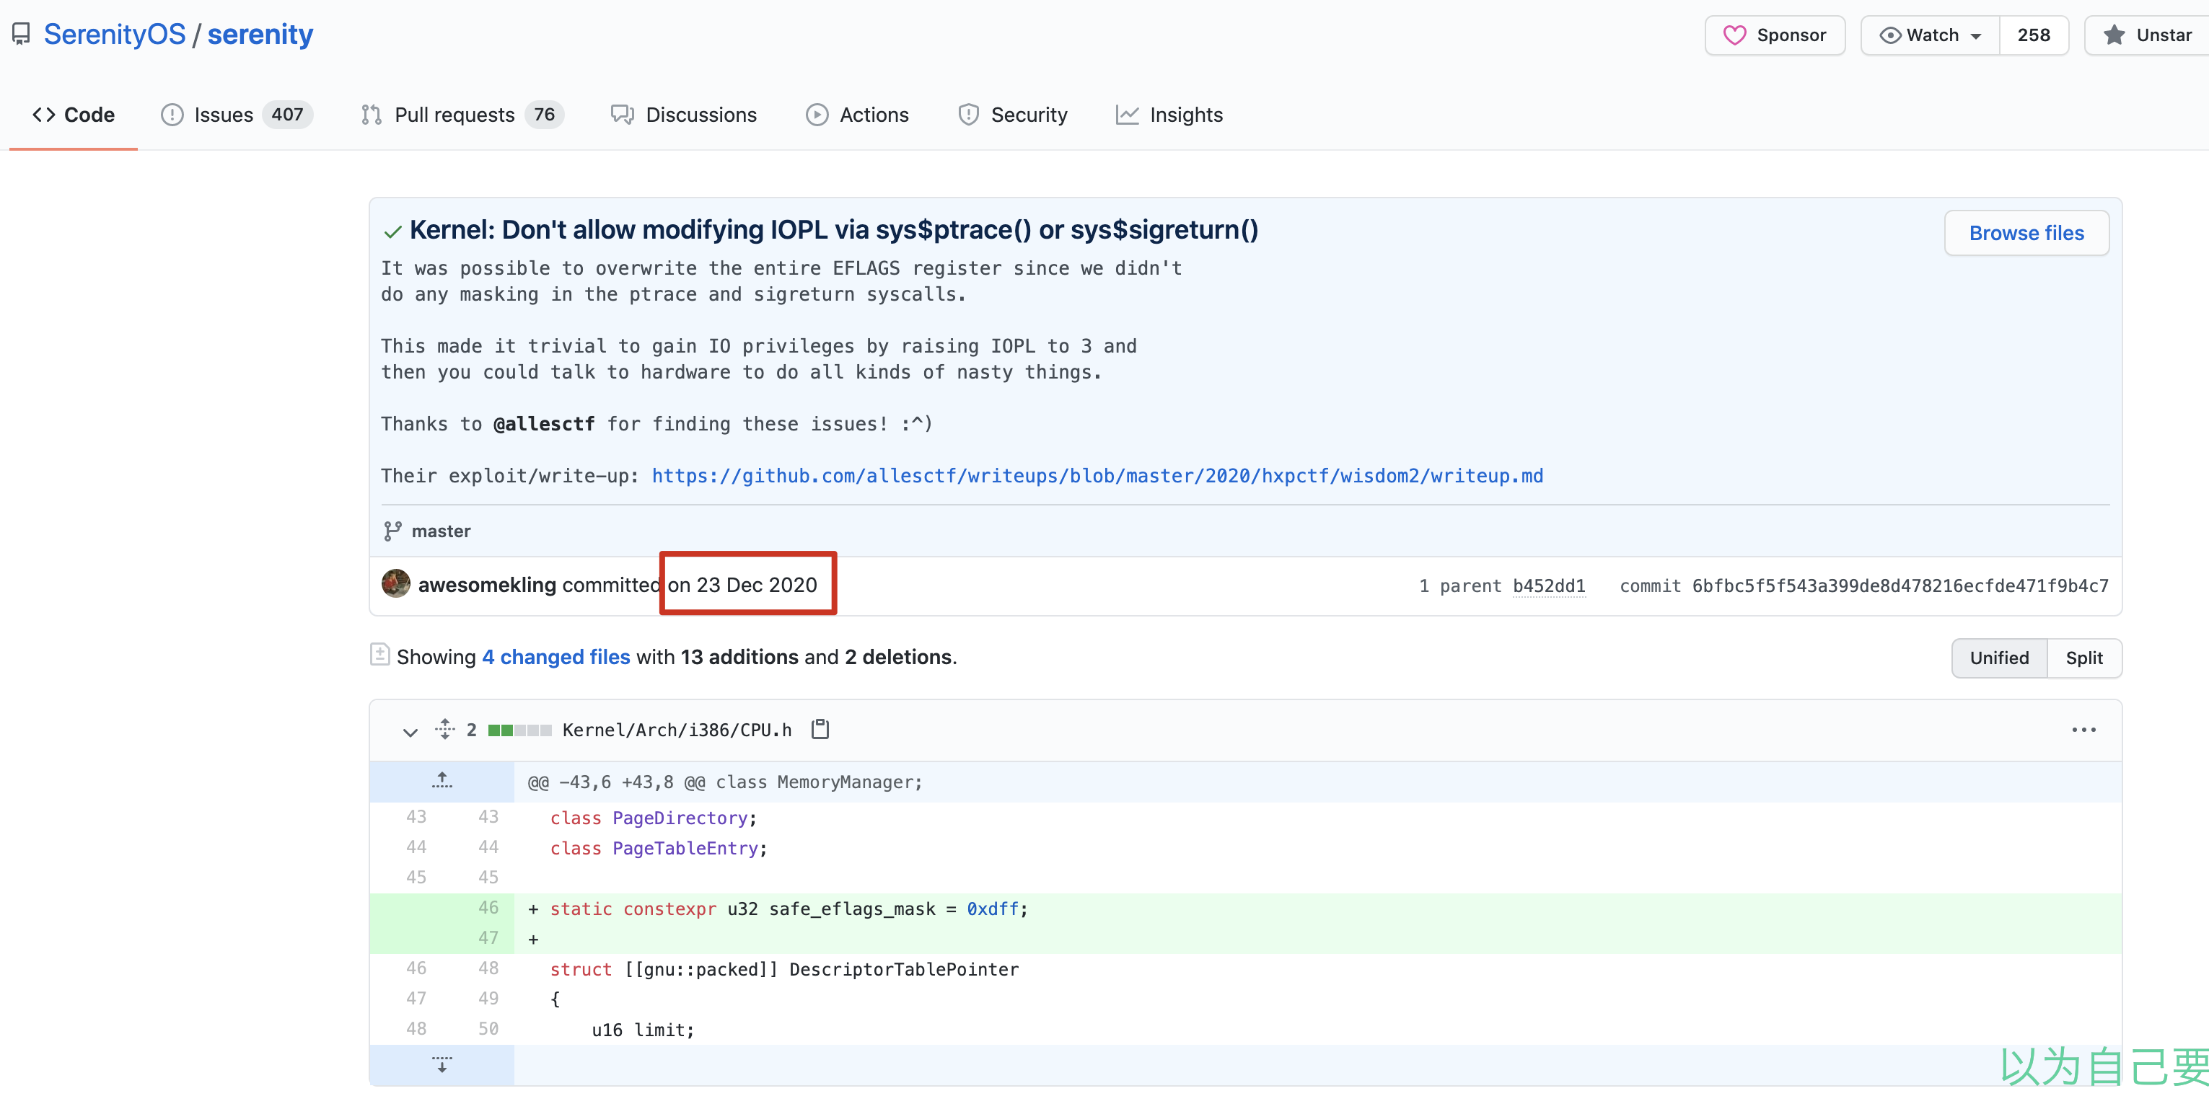Screen dimensions: 2209x1109
Task: Expand diff lines downward below line 50
Action: coord(442,1065)
